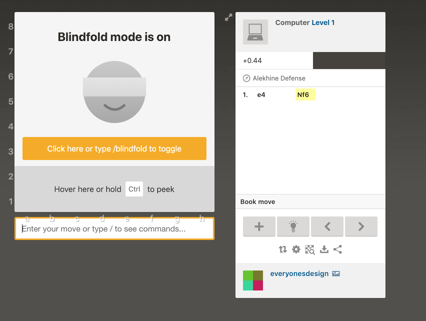The height and width of the screenshot is (321, 426).
Task: Click the Book move label
Action: 258,202
